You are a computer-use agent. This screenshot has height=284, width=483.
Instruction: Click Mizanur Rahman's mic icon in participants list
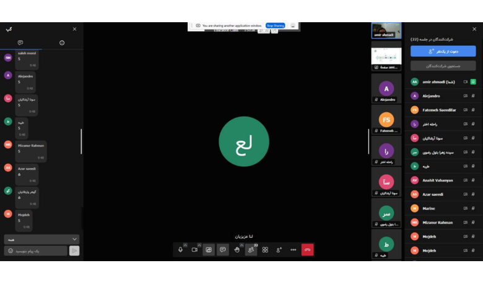pos(473,222)
